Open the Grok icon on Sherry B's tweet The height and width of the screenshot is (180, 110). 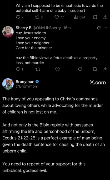(x=99, y=28)
